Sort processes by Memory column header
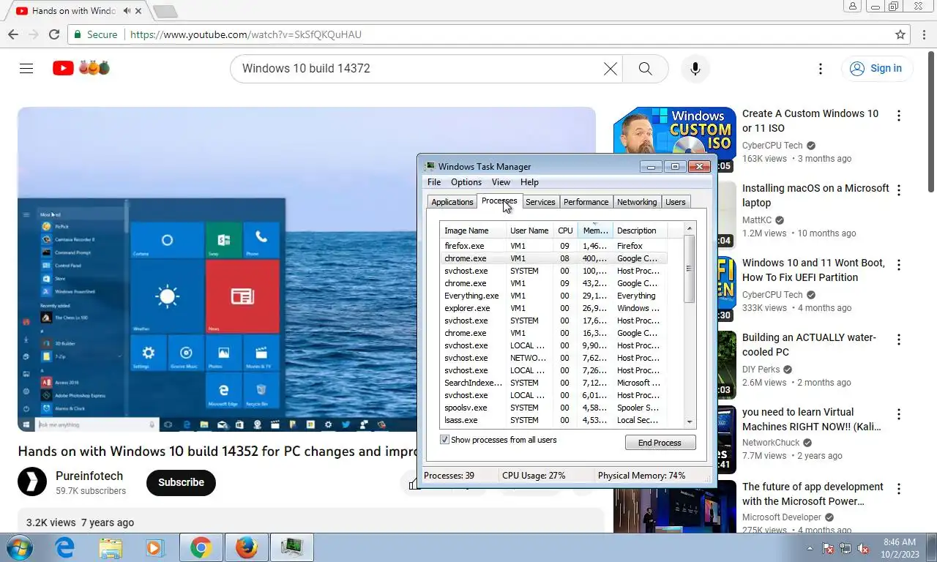 (x=595, y=231)
